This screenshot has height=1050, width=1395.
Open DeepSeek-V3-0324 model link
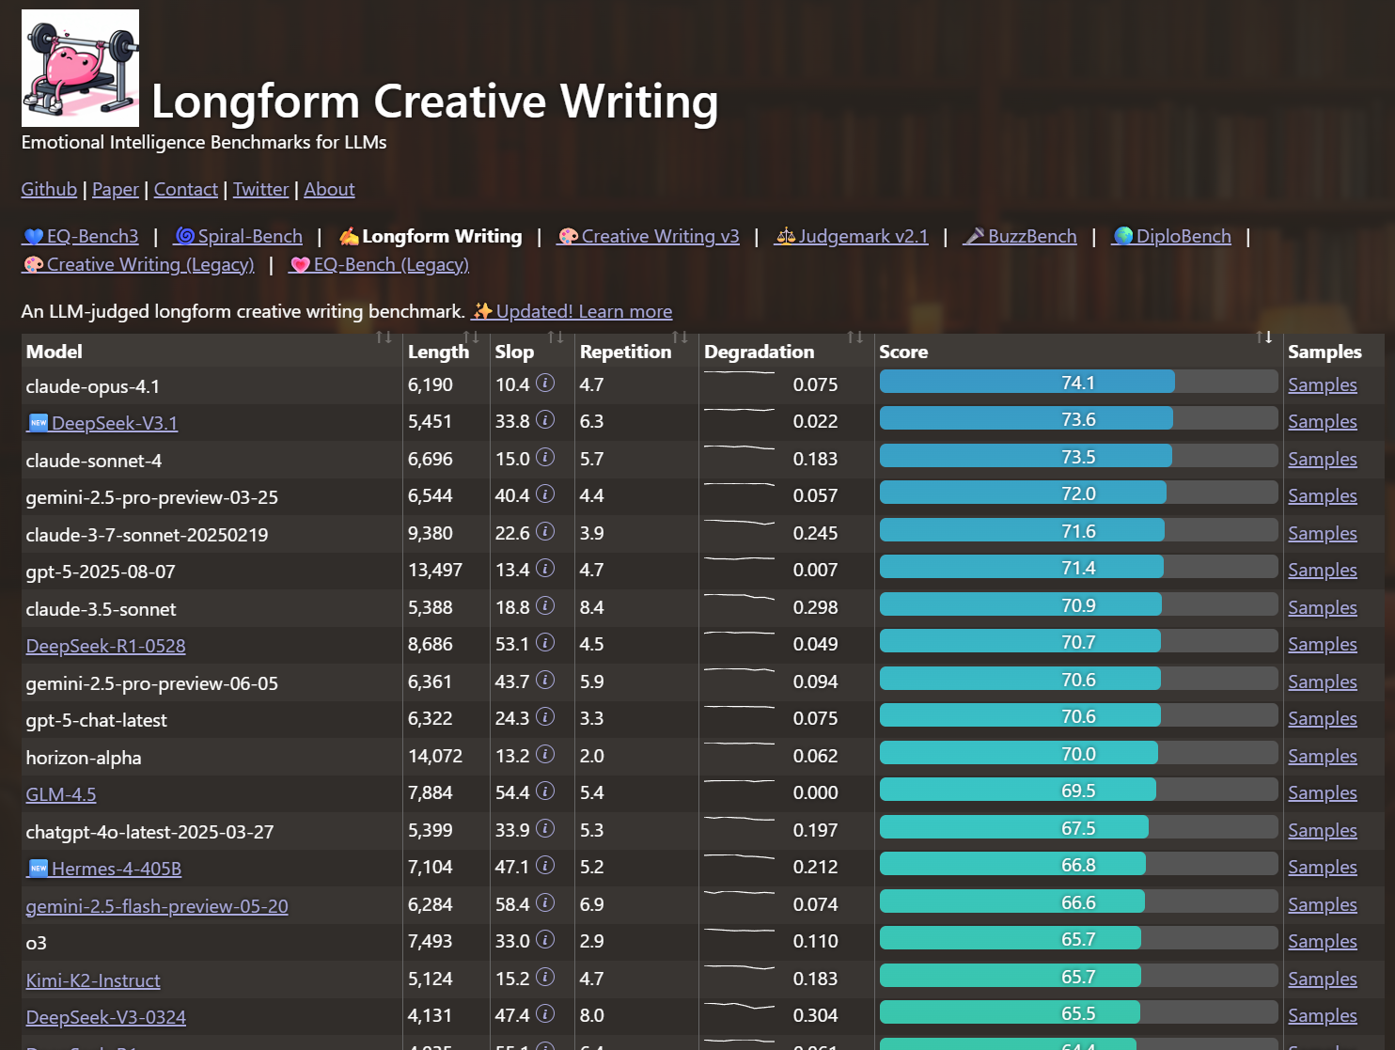[106, 1017]
